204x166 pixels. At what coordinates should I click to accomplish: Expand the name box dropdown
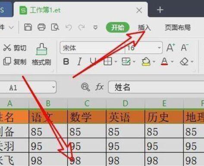tap(53, 87)
